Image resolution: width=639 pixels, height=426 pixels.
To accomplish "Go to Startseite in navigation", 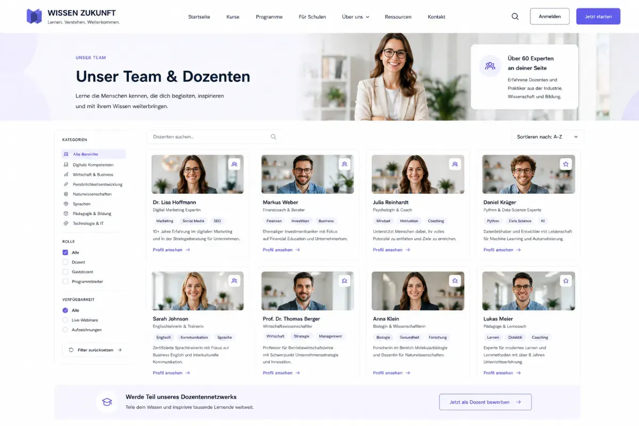I will [x=199, y=17].
